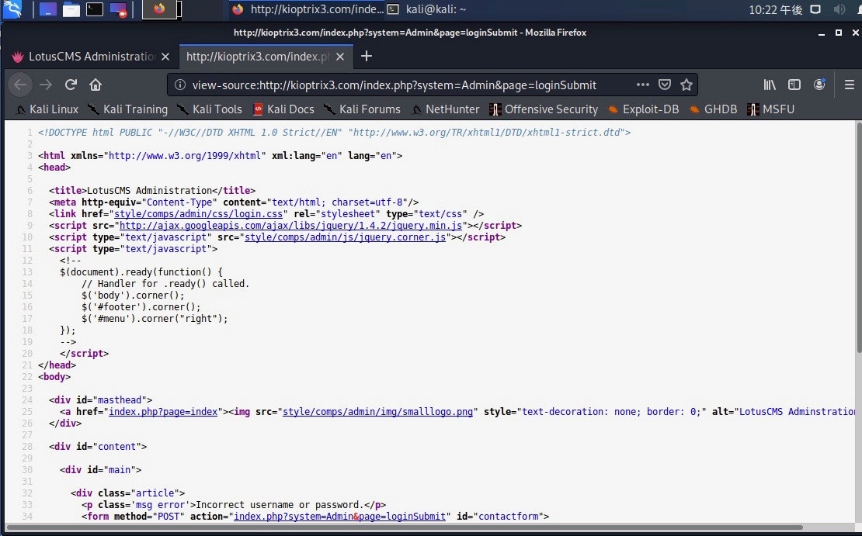Screen dimensions: 862x536
Task: Follow the smalllogo.png image link
Action: tap(377, 411)
